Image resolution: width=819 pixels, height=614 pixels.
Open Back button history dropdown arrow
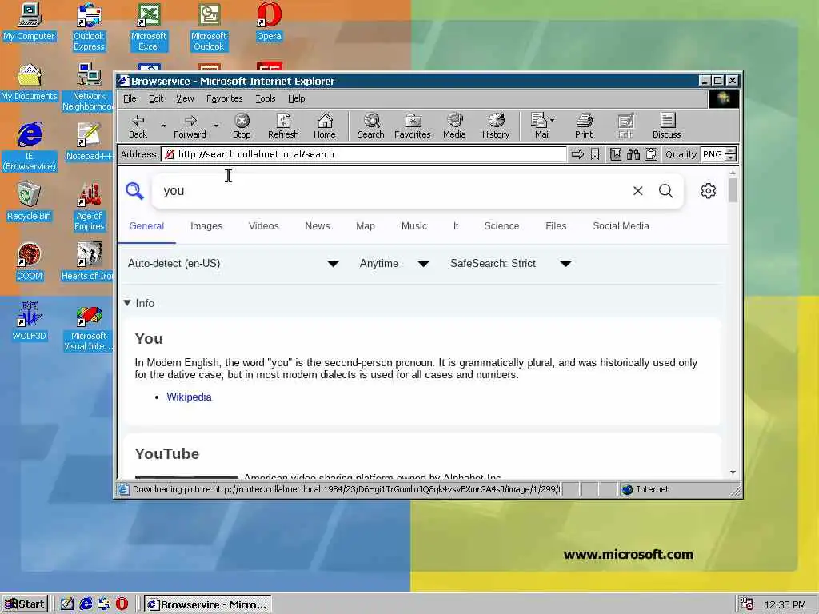tap(164, 126)
